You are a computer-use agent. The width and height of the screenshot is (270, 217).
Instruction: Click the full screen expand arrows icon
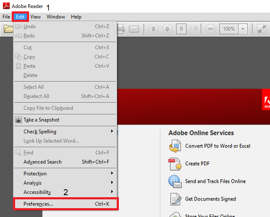[x=262, y=29]
